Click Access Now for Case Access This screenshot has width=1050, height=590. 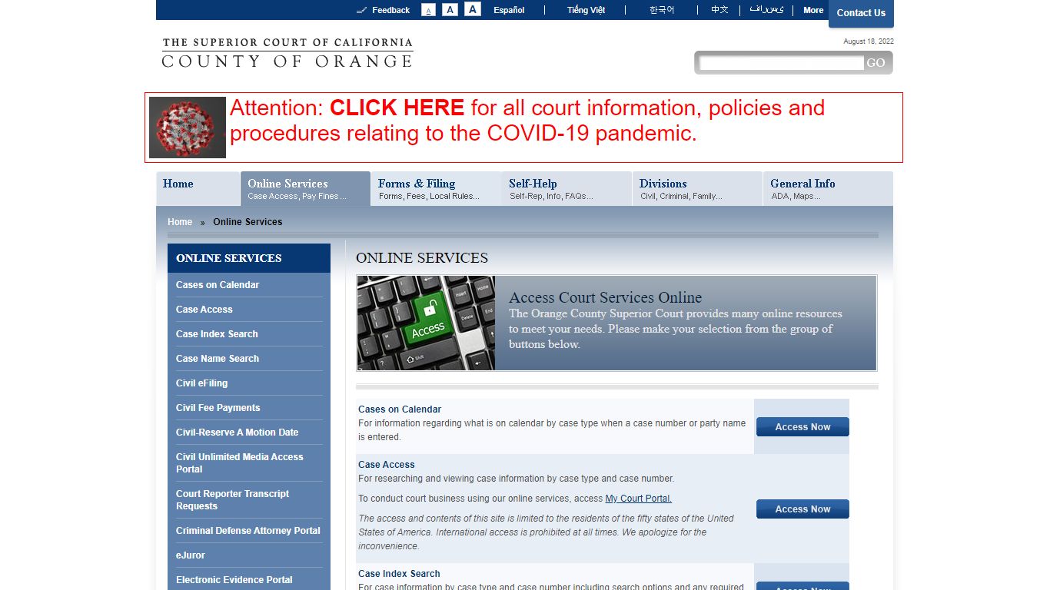(802, 509)
